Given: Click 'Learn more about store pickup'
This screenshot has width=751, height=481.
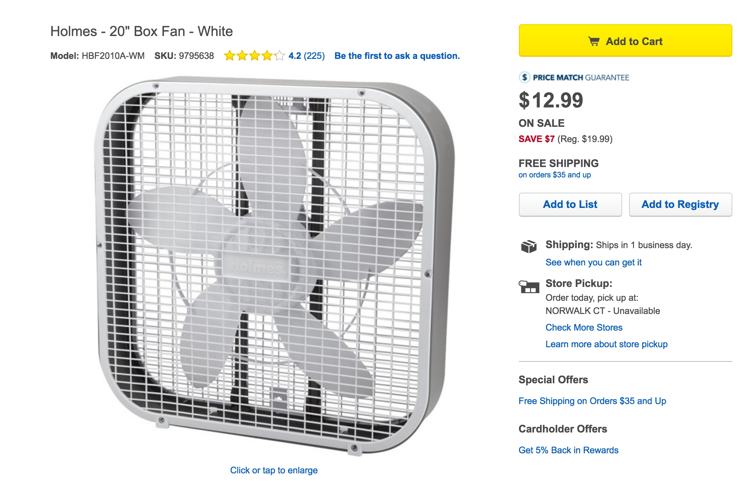Looking at the screenshot, I should tap(607, 344).
